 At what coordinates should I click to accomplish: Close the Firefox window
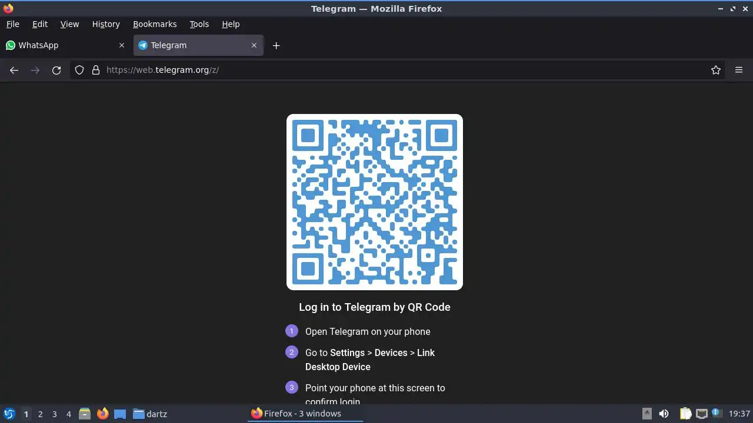click(745, 9)
